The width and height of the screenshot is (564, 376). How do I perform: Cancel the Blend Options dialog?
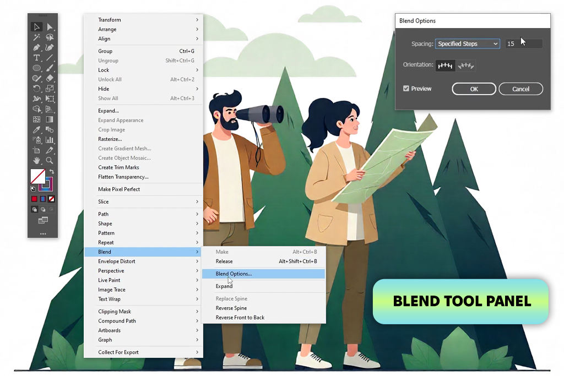click(x=520, y=89)
